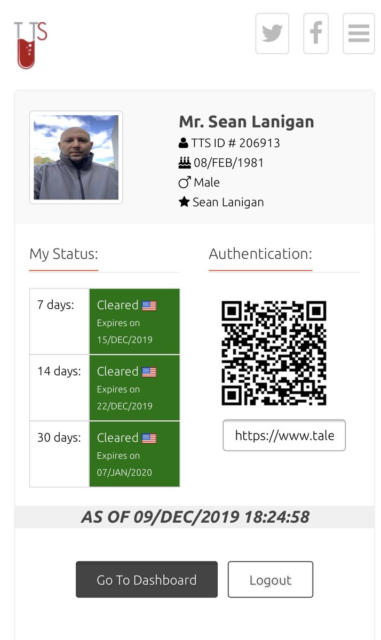Click the authentication QR code
Viewport: 381px width, 640px height.
tap(274, 353)
